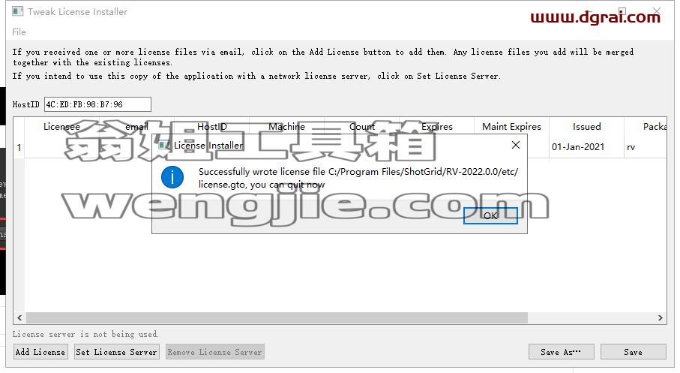Click the email column header

136,126
